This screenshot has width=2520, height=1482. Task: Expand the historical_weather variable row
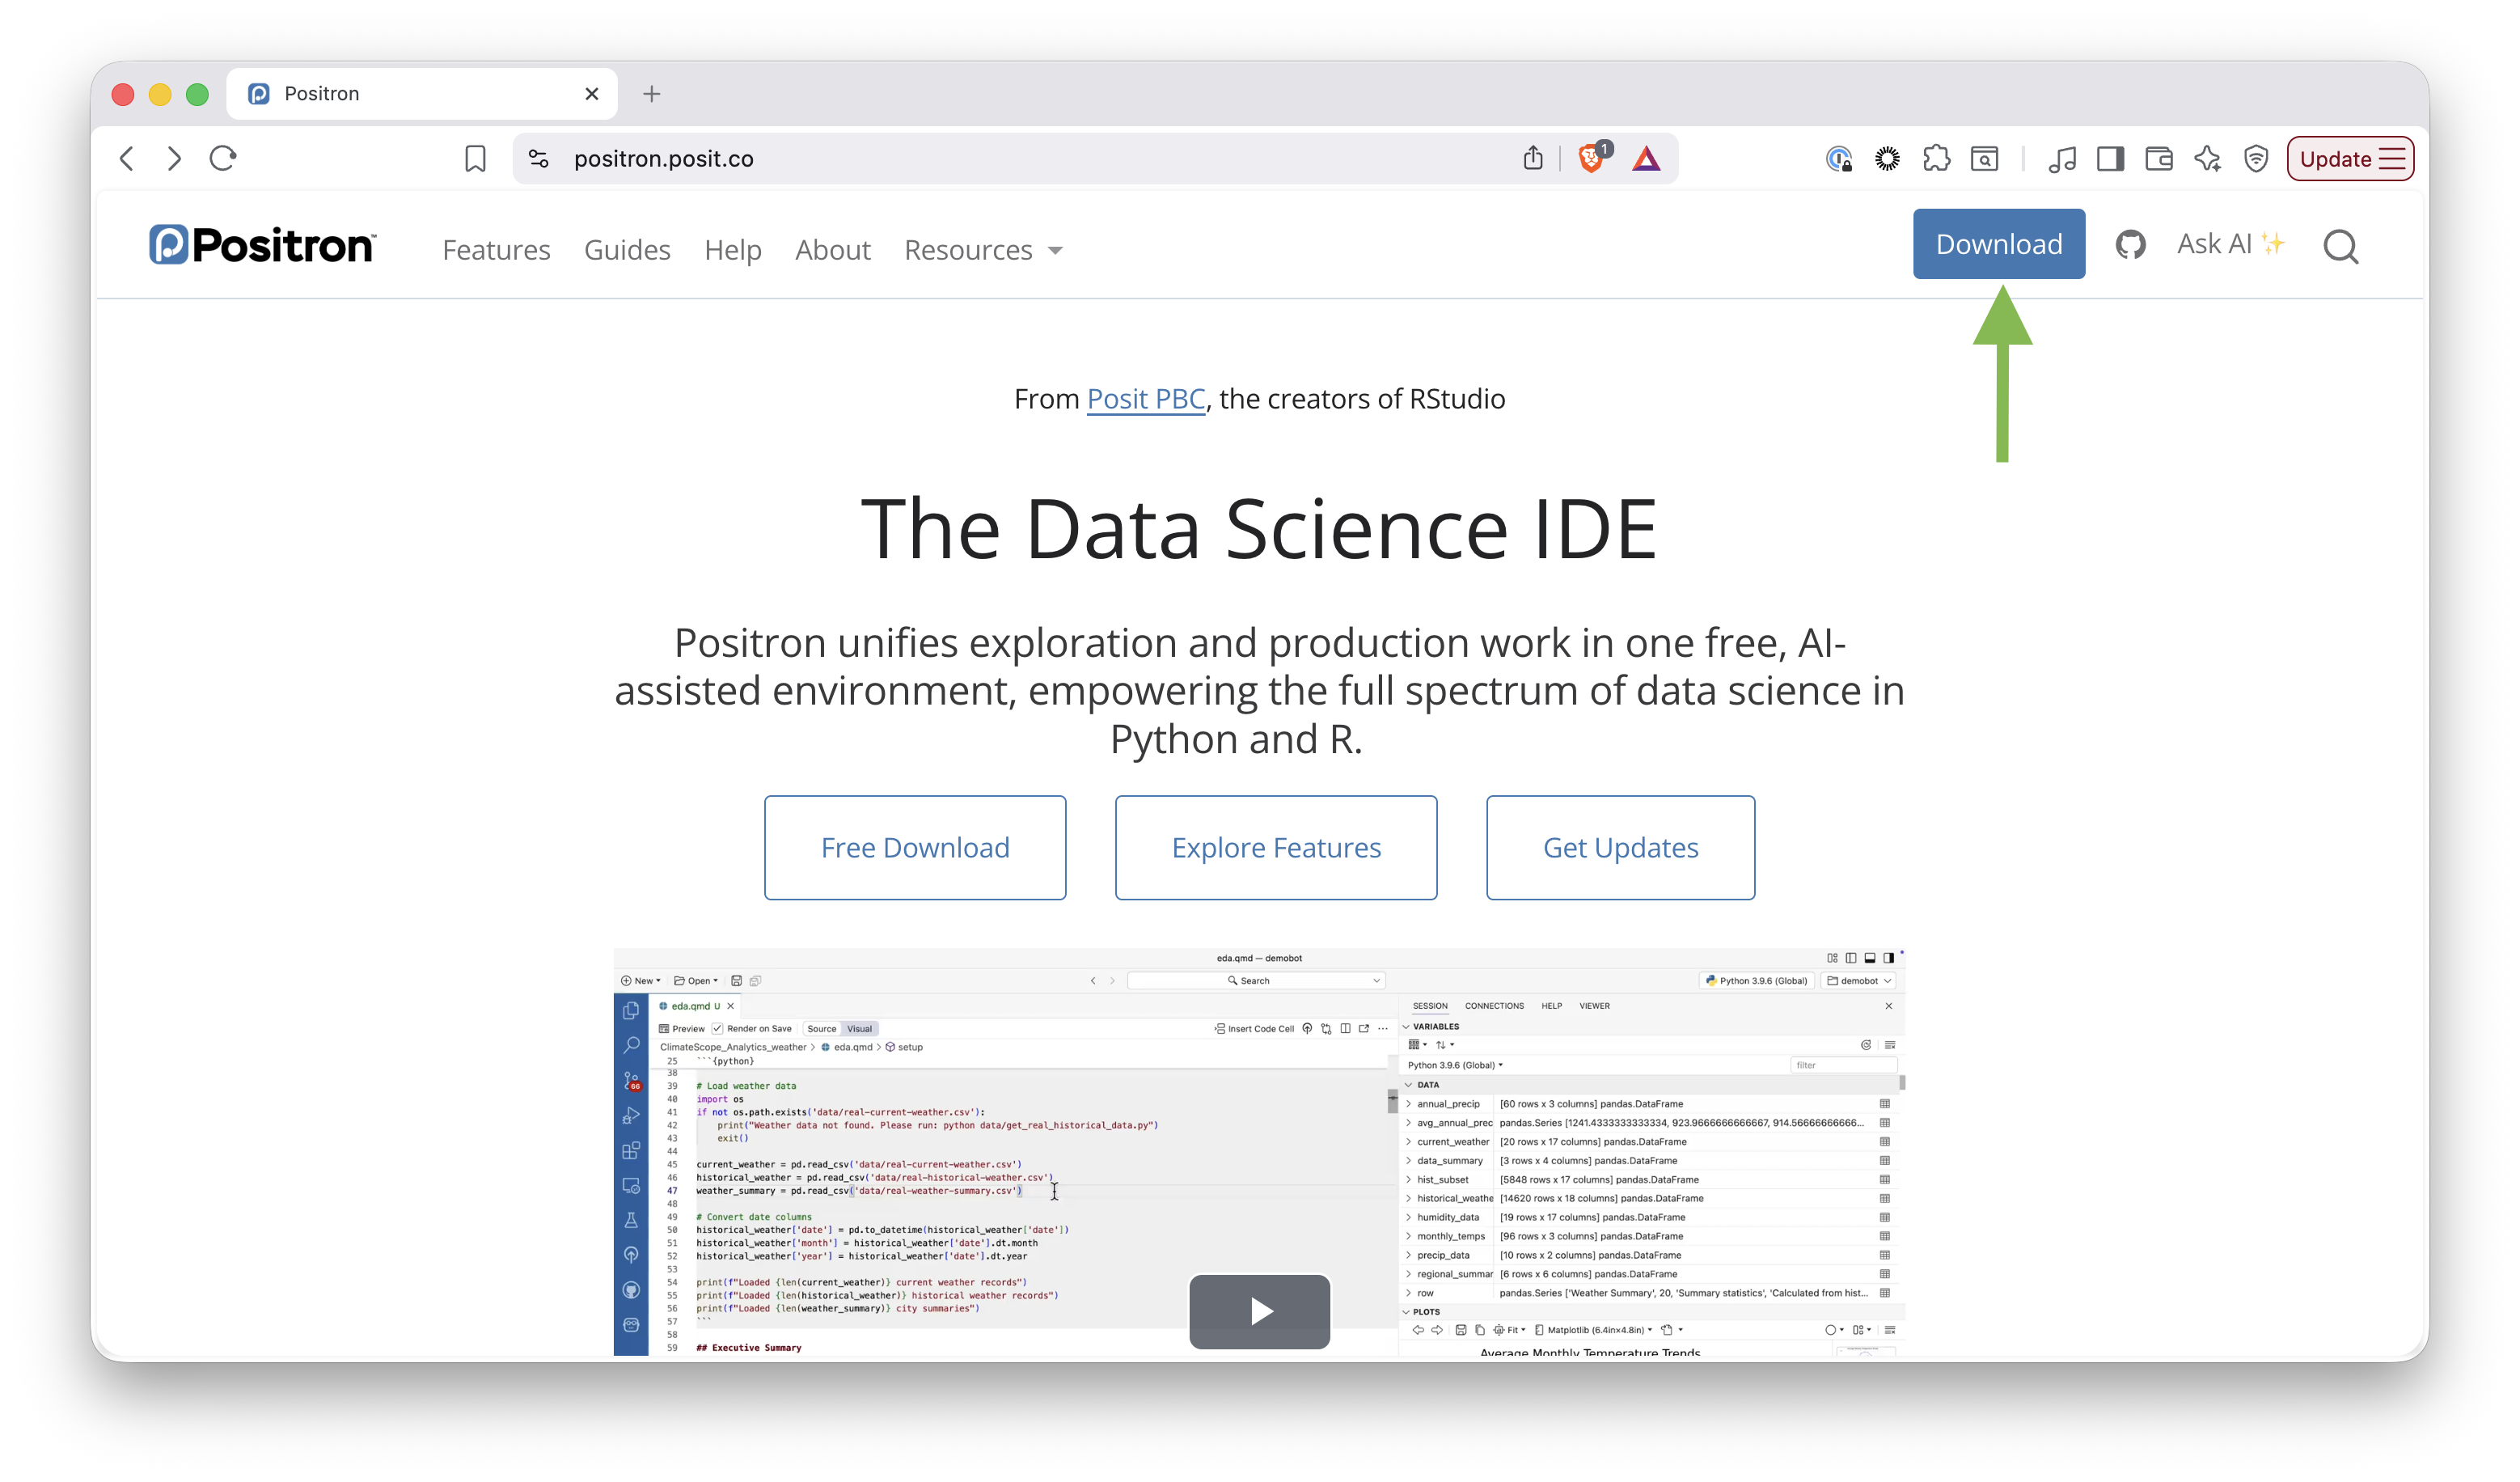click(1409, 1198)
